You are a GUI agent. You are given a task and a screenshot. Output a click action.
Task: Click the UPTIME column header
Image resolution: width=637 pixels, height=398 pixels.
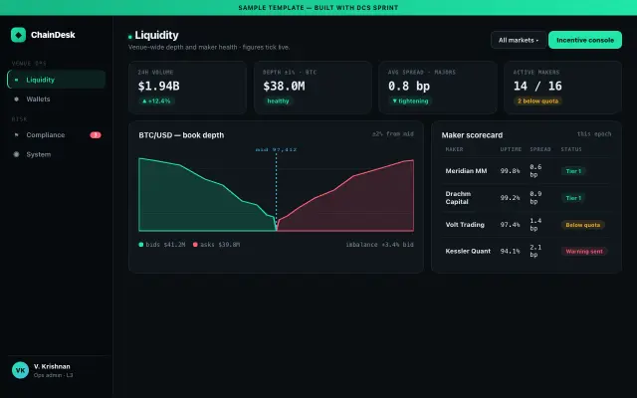[511, 149]
